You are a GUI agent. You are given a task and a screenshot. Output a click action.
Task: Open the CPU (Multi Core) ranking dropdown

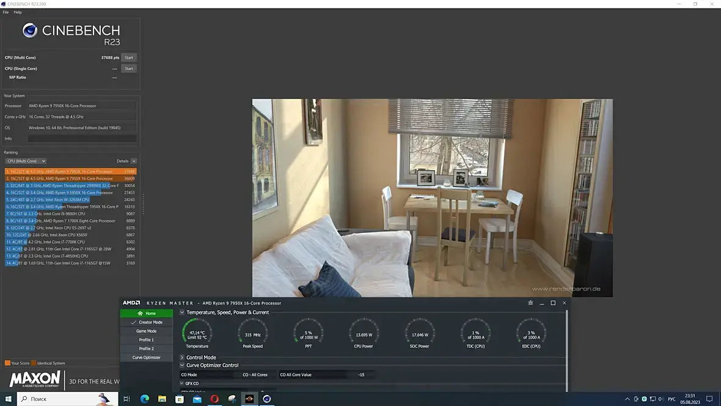point(26,161)
